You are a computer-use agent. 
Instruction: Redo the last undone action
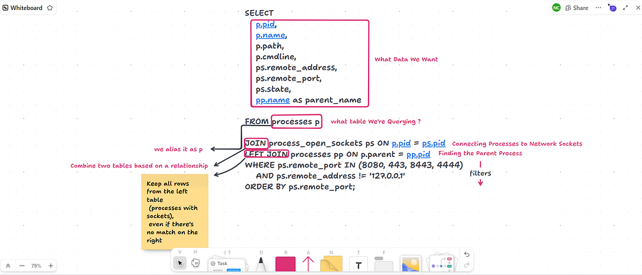click(x=466, y=265)
